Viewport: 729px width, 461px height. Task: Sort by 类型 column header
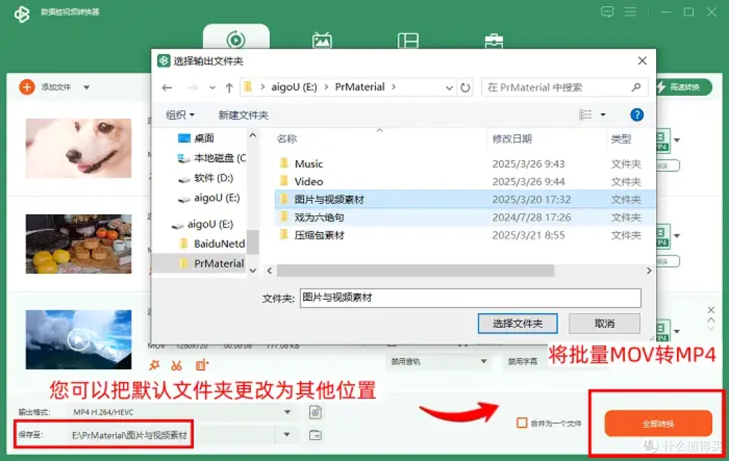[621, 138]
